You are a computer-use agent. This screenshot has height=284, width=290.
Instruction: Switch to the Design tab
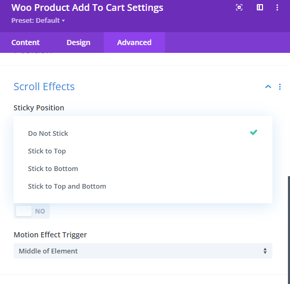(78, 42)
